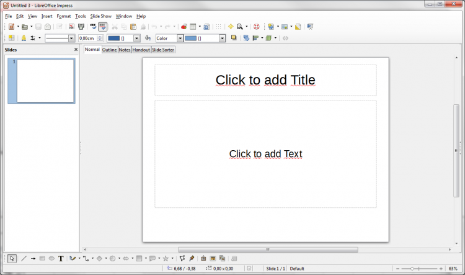Switch to the Outline tab
Screen dimensions: 465x275
(x=109, y=50)
